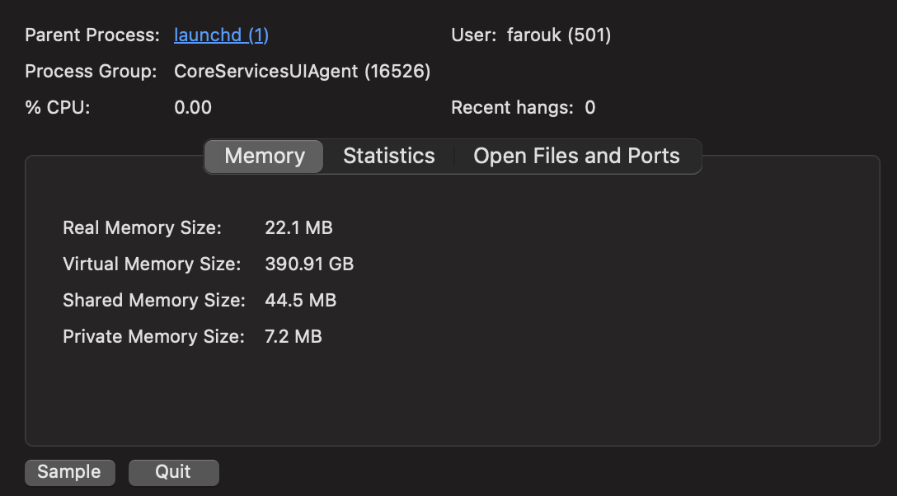Image resolution: width=897 pixels, height=496 pixels.
Task: Click the % CPU value 0.00
Action: coord(193,108)
